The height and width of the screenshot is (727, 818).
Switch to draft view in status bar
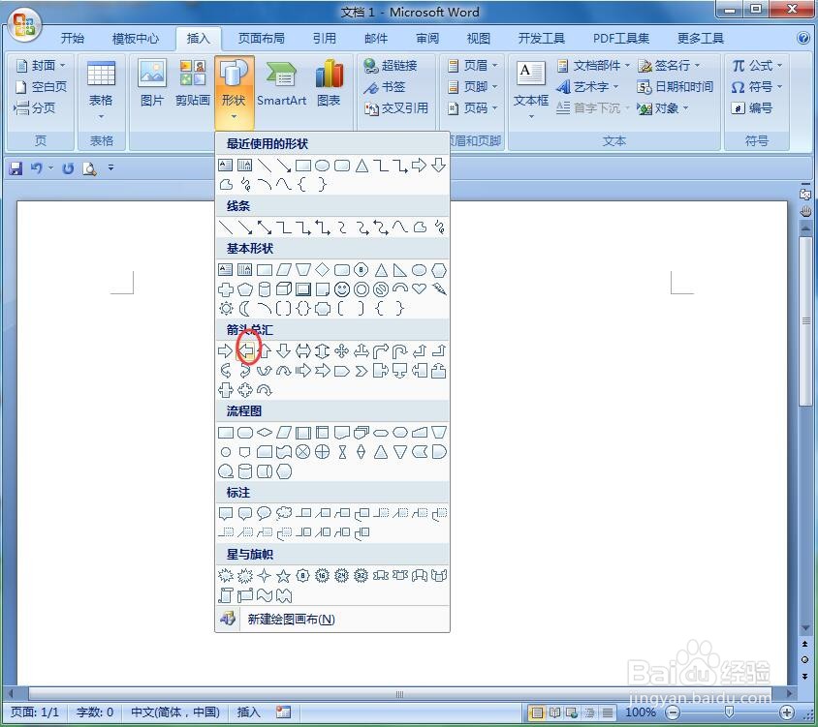click(x=608, y=712)
